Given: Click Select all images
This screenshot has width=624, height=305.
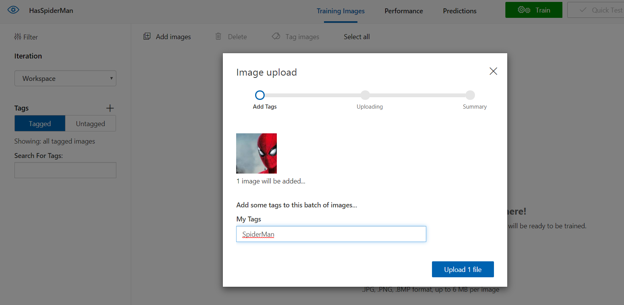Looking at the screenshot, I should [x=357, y=37].
